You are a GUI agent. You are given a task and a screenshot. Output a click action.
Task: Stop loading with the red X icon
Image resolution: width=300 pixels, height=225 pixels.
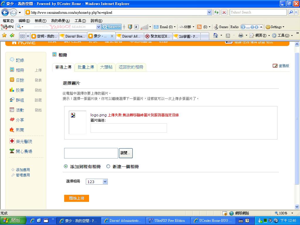(x=224, y=12)
